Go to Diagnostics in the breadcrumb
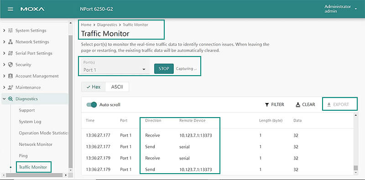The height and width of the screenshot is (180, 365). coord(107,25)
